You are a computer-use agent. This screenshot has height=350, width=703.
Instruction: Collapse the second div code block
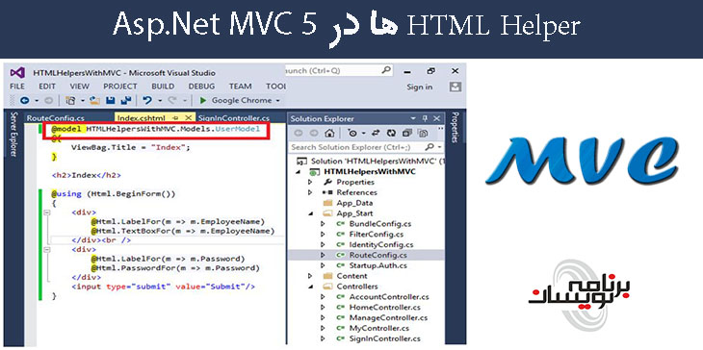46,249
